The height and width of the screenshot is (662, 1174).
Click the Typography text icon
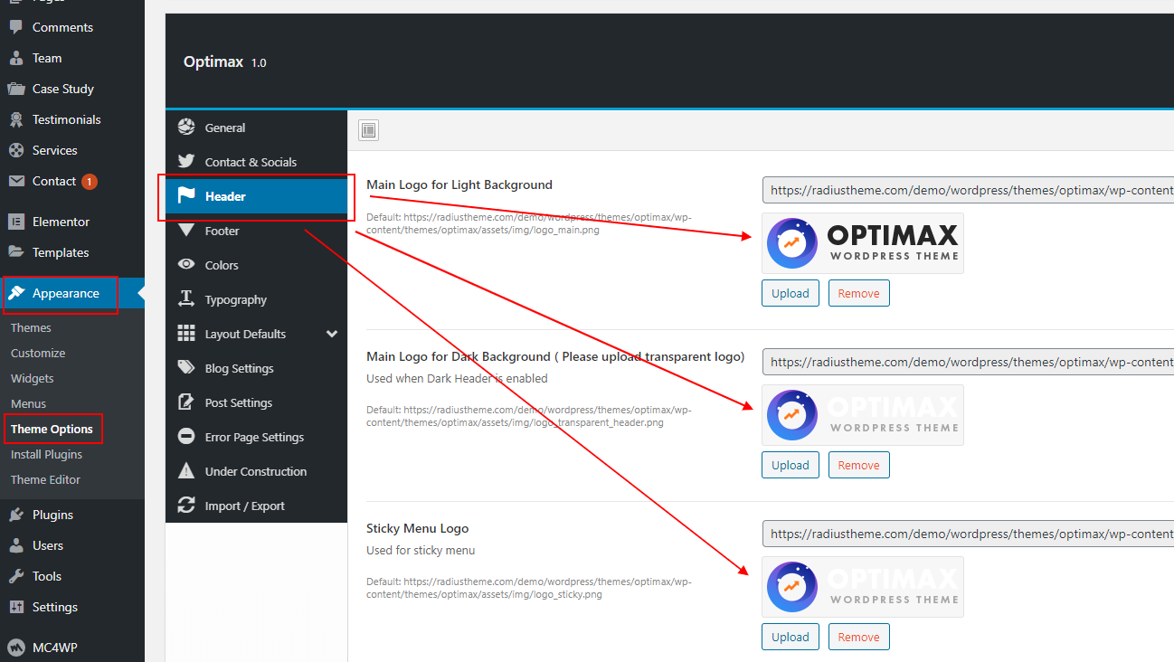point(186,299)
